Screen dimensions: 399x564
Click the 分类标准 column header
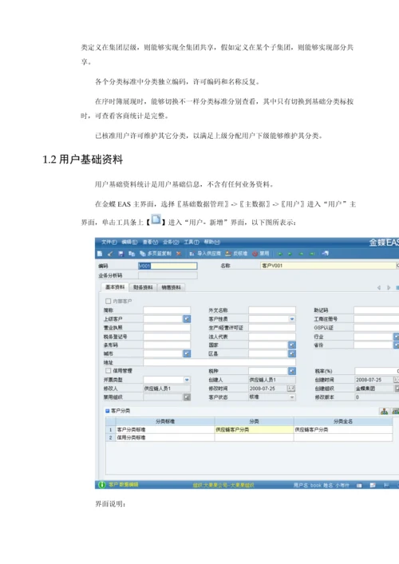[165, 421]
